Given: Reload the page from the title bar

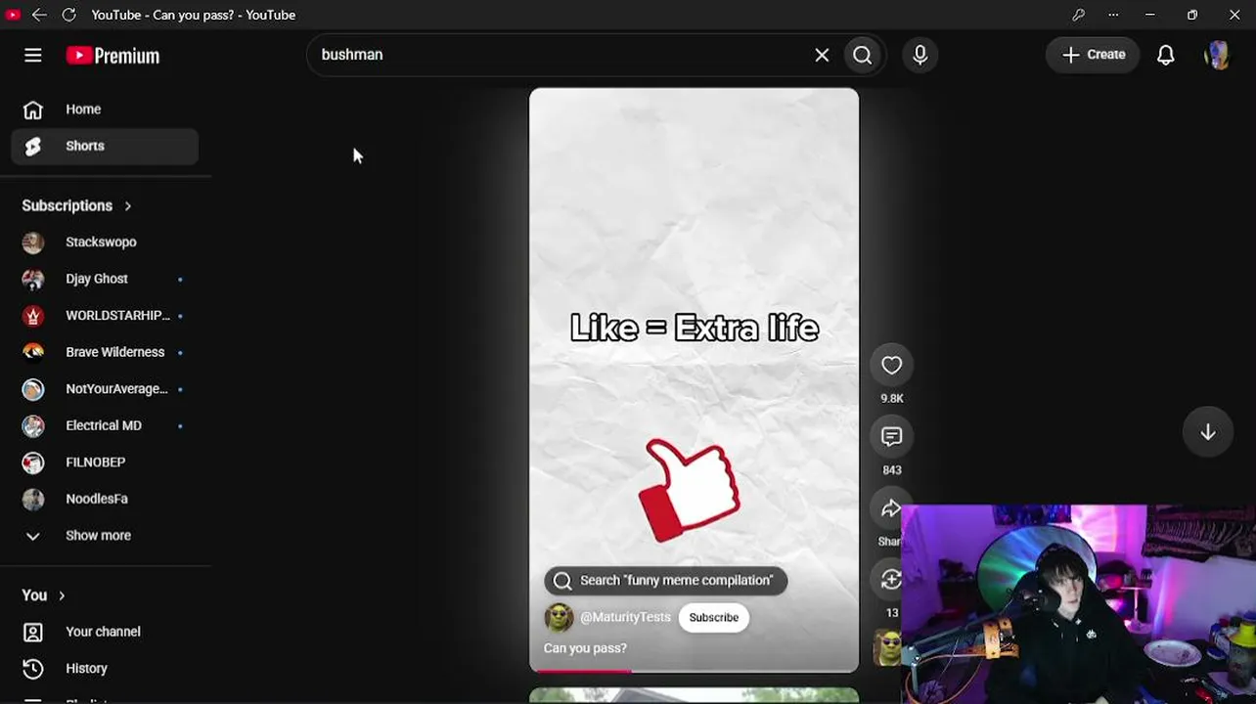Looking at the screenshot, I should coord(68,15).
